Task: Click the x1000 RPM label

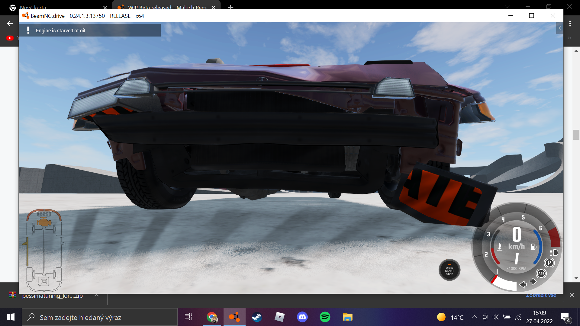Action: tap(516, 269)
